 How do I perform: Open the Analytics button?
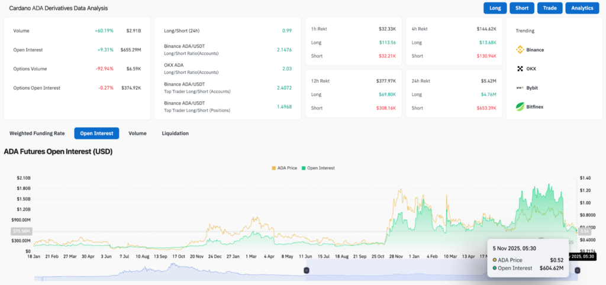pyautogui.click(x=583, y=8)
